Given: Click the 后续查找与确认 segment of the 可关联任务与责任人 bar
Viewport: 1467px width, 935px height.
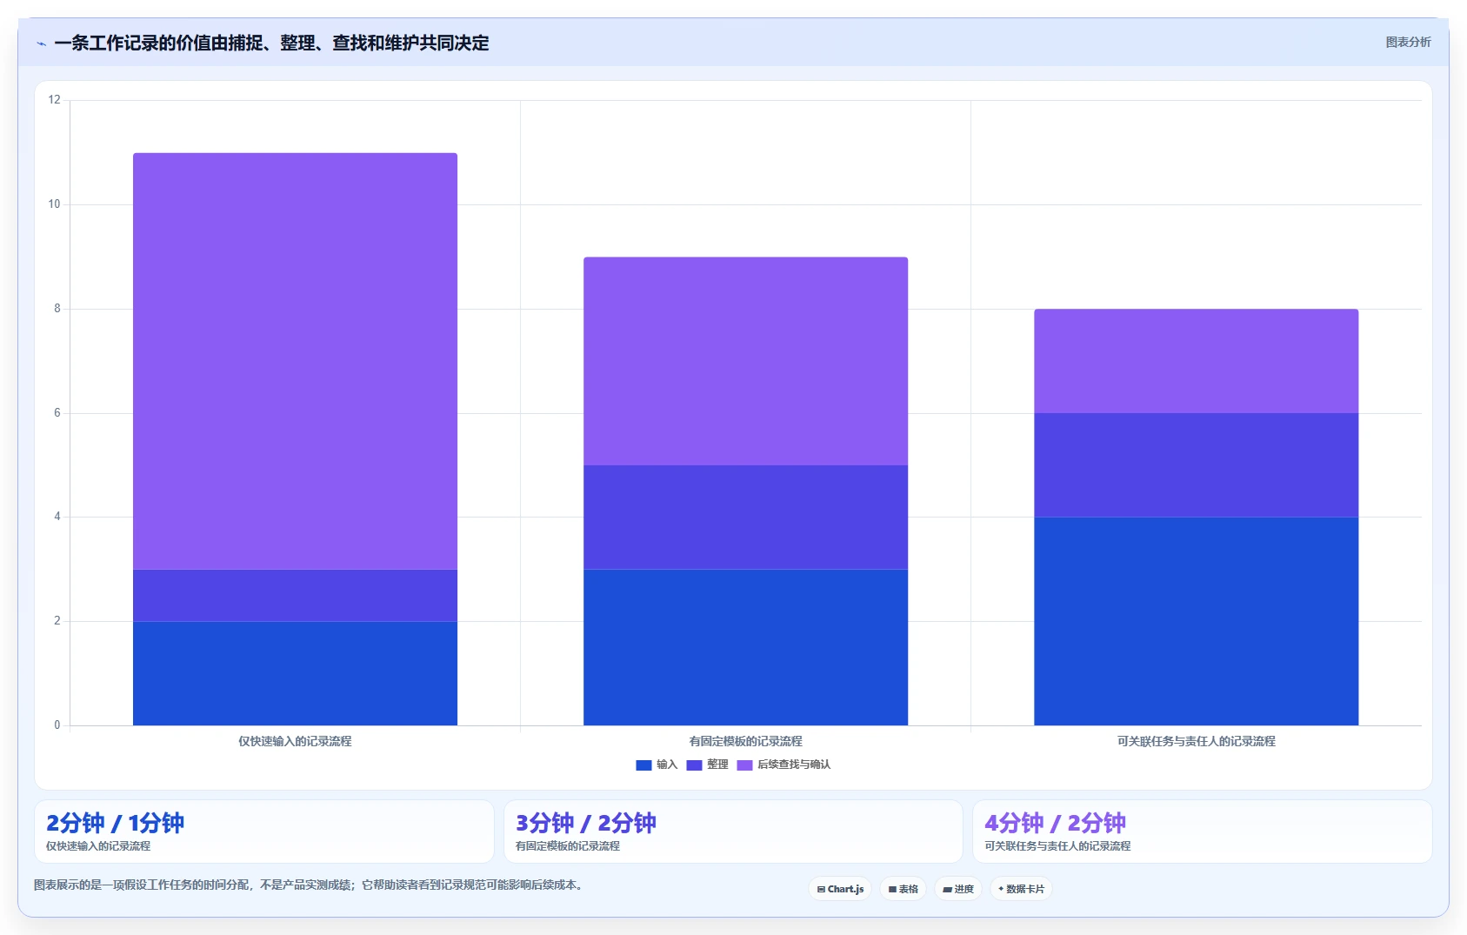Looking at the screenshot, I should coord(1196,361).
